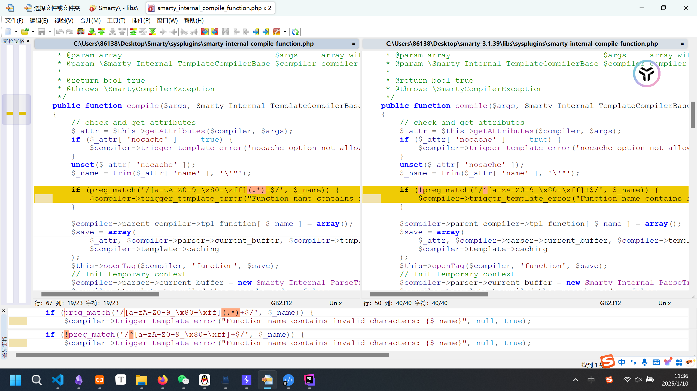Jump to First Difference double-up arrows
The width and height of the screenshot is (697, 391).
tap(133, 32)
